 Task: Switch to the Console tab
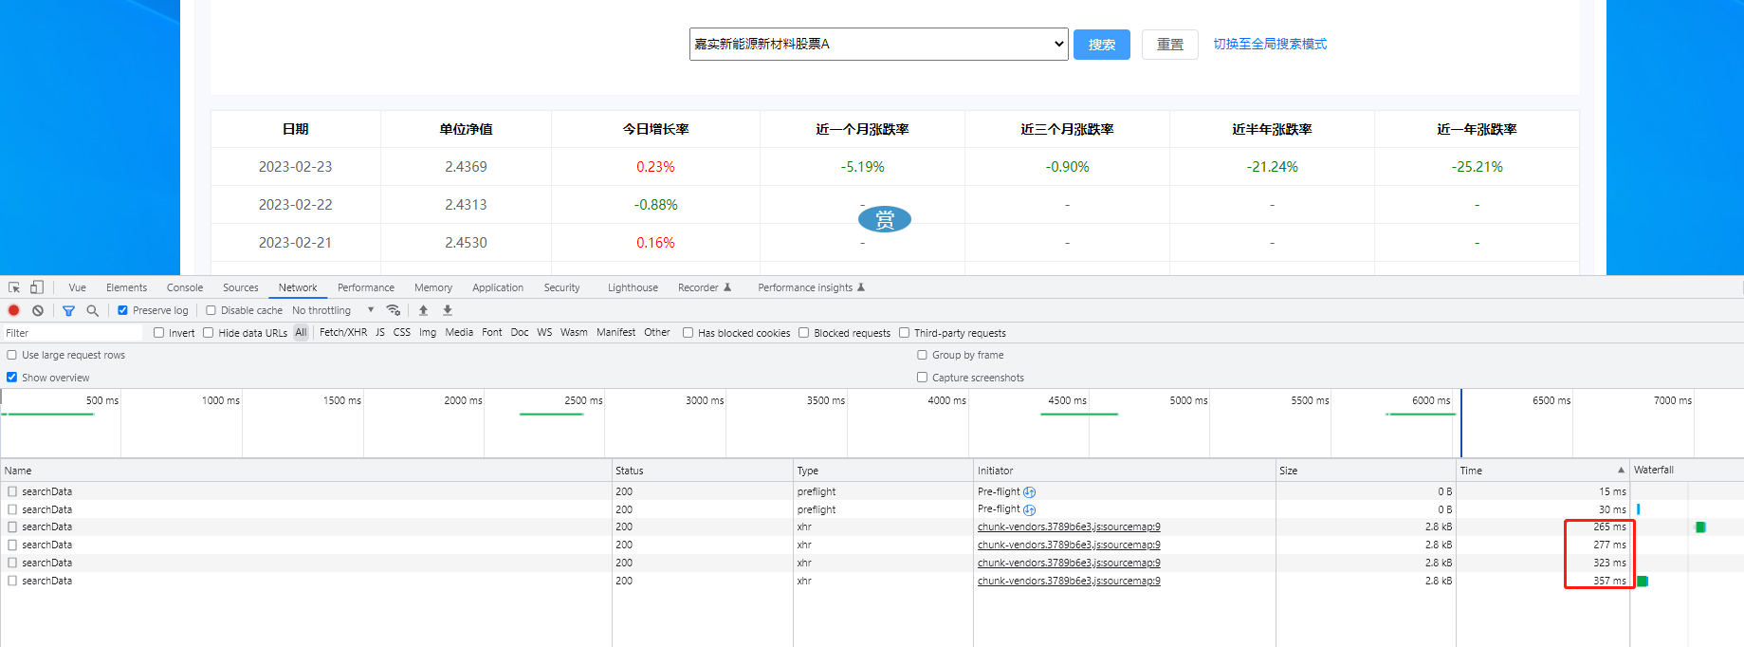[x=185, y=287]
